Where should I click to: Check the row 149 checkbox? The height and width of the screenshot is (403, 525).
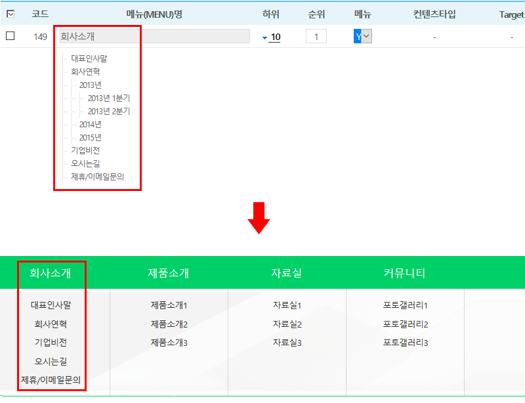click(10, 36)
